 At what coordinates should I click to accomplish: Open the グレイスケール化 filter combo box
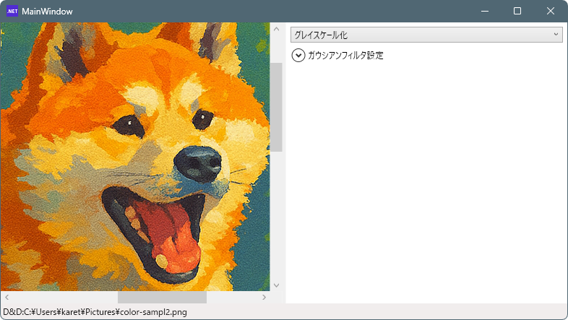419,35
